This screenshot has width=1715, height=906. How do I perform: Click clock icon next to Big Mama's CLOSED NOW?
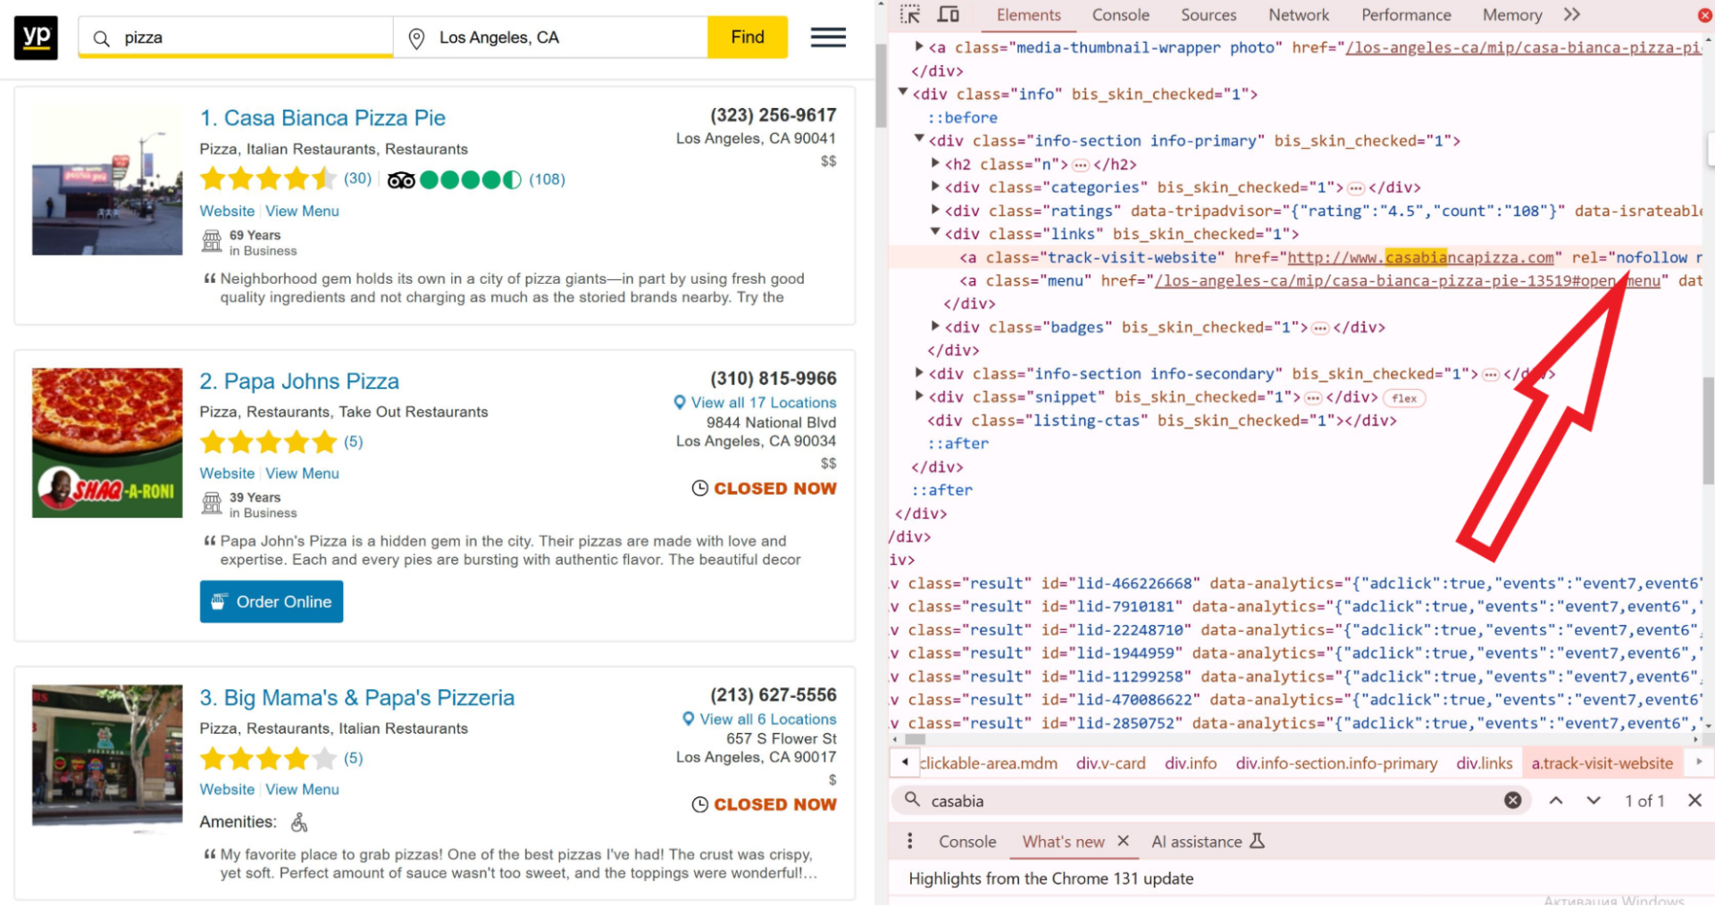coord(700,804)
